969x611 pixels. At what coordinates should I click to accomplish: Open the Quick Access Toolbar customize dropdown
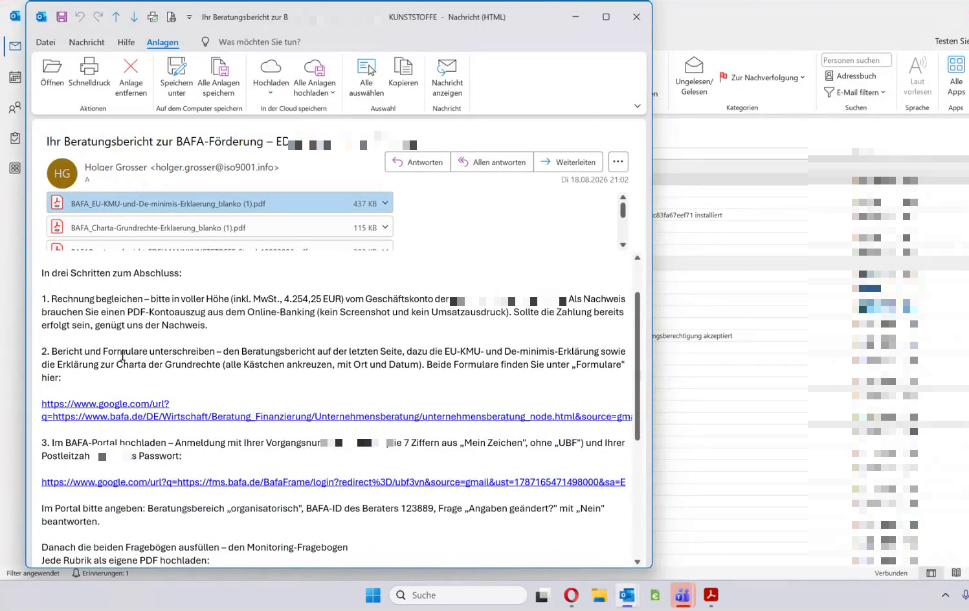189,17
